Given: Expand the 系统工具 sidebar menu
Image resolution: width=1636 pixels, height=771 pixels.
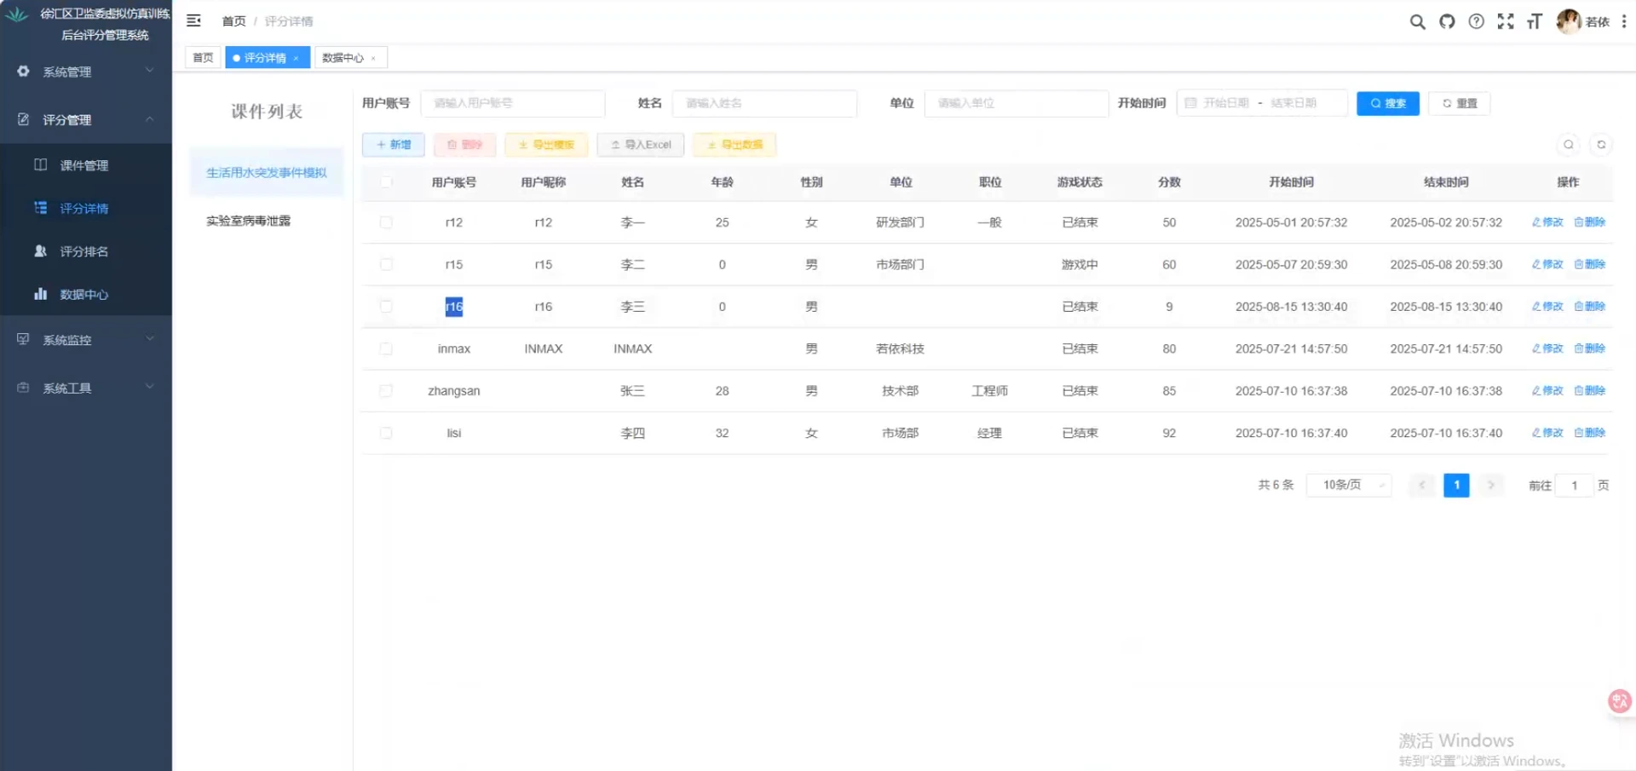Looking at the screenshot, I should 86,388.
